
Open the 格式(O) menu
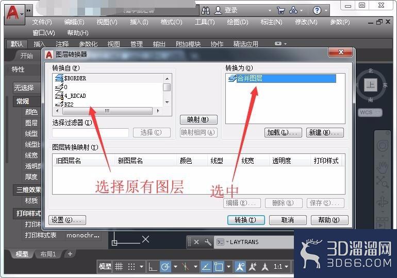click(171, 22)
